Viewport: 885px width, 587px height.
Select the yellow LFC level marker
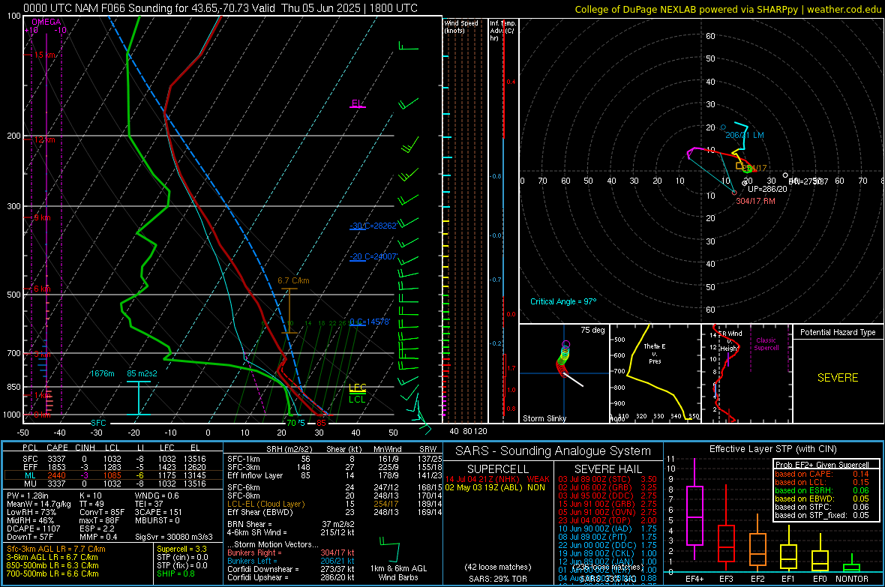tap(357, 388)
